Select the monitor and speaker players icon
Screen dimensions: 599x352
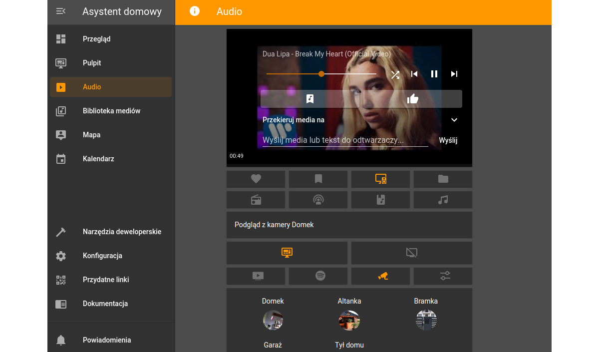[x=381, y=179]
